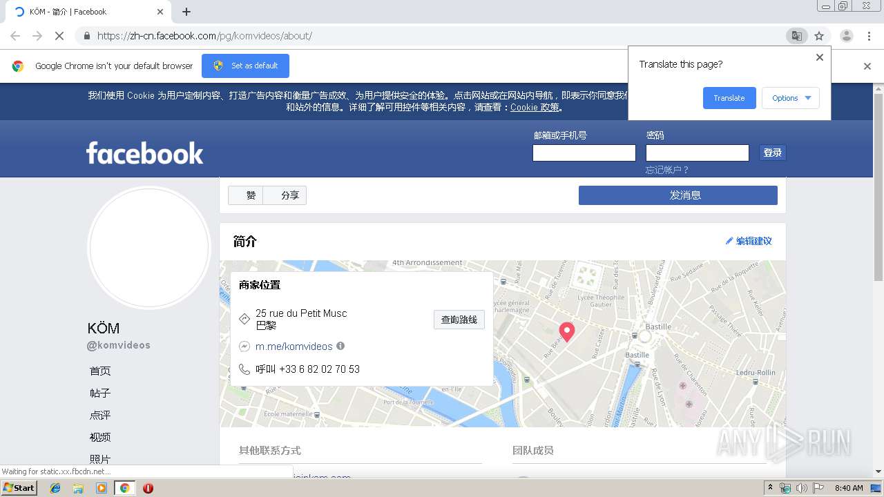The height and width of the screenshot is (497, 884).
Task: Open 视频 videos in page sidebar
Action: click(100, 437)
